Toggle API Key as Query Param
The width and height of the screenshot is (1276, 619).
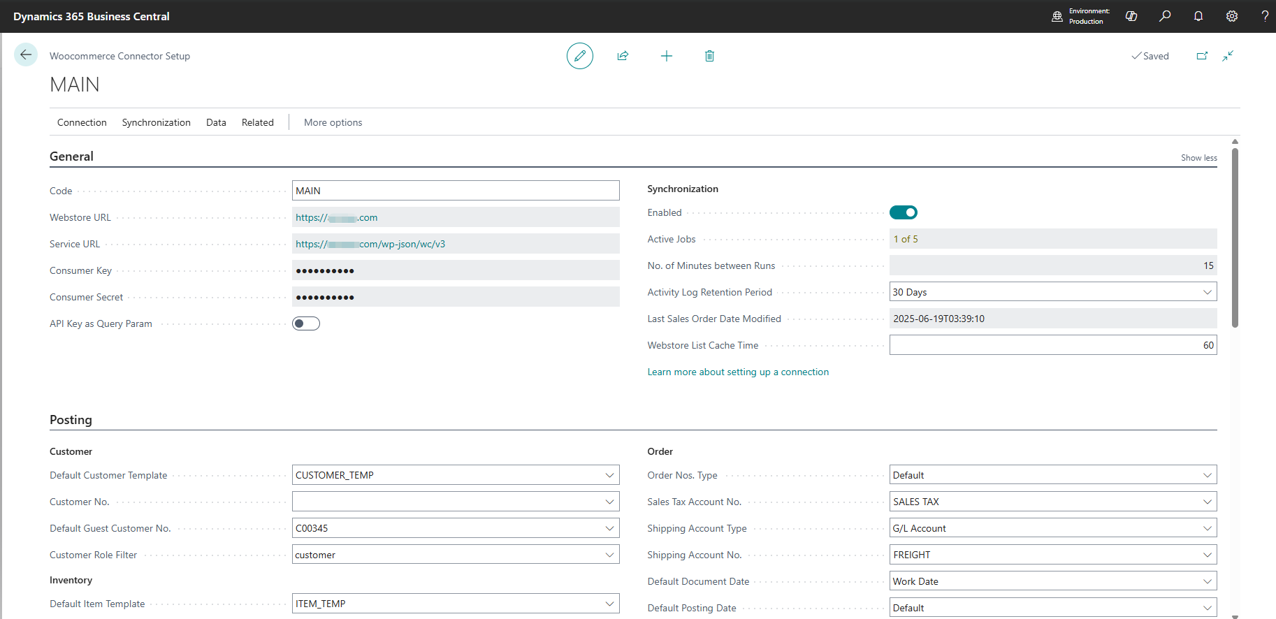point(306,323)
